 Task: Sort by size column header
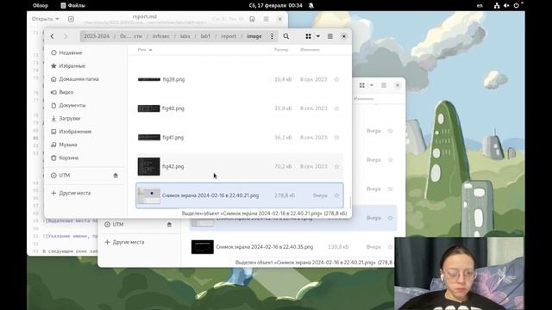coord(281,50)
